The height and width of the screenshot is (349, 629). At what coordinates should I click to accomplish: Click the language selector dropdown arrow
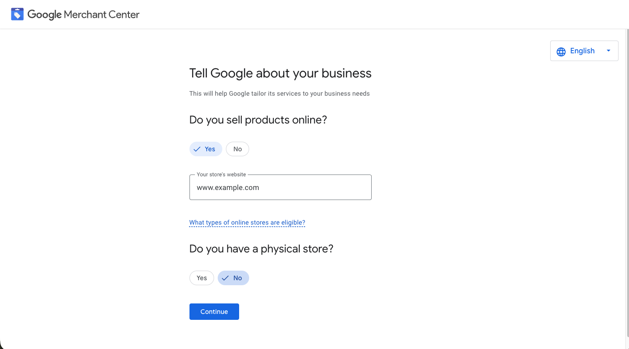(609, 51)
